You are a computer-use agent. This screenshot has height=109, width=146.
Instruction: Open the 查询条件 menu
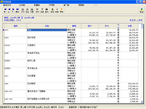click(x=7, y=5)
